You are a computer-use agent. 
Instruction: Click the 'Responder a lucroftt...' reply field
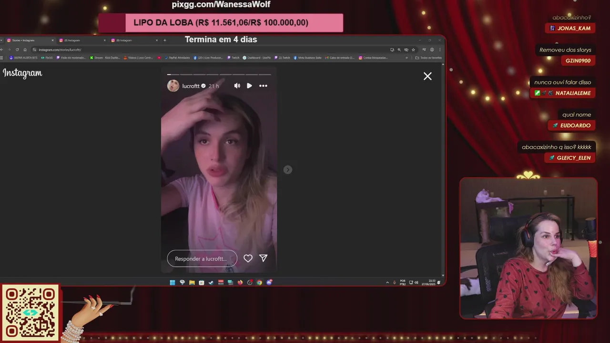coord(202,259)
